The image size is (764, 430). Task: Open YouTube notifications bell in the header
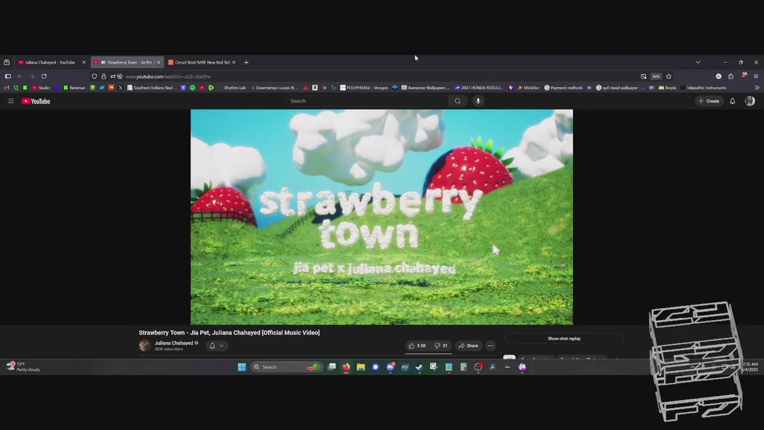(x=732, y=101)
